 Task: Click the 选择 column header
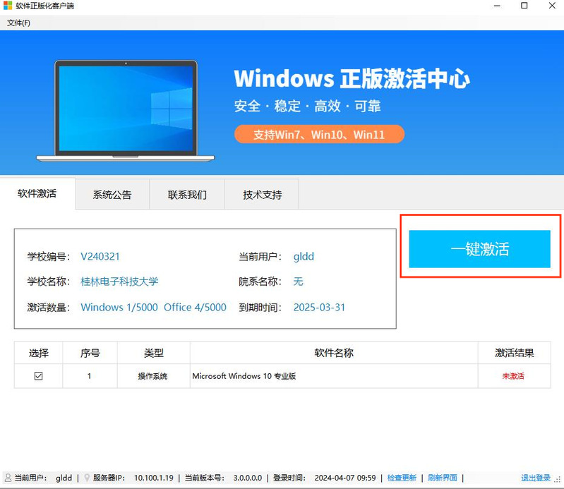[x=38, y=353]
